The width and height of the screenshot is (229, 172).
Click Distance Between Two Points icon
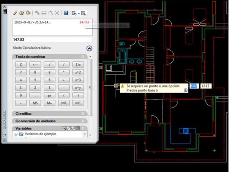44,13
